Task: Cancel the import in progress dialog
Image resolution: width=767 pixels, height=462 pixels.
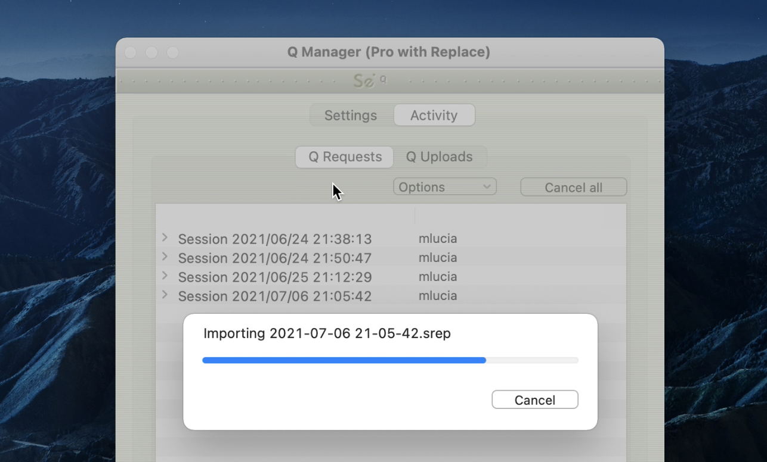Action: (x=534, y=400)
